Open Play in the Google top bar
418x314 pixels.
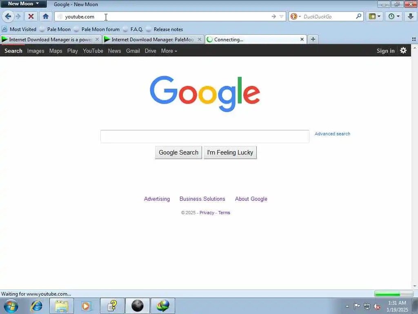(x=73, y=51)
